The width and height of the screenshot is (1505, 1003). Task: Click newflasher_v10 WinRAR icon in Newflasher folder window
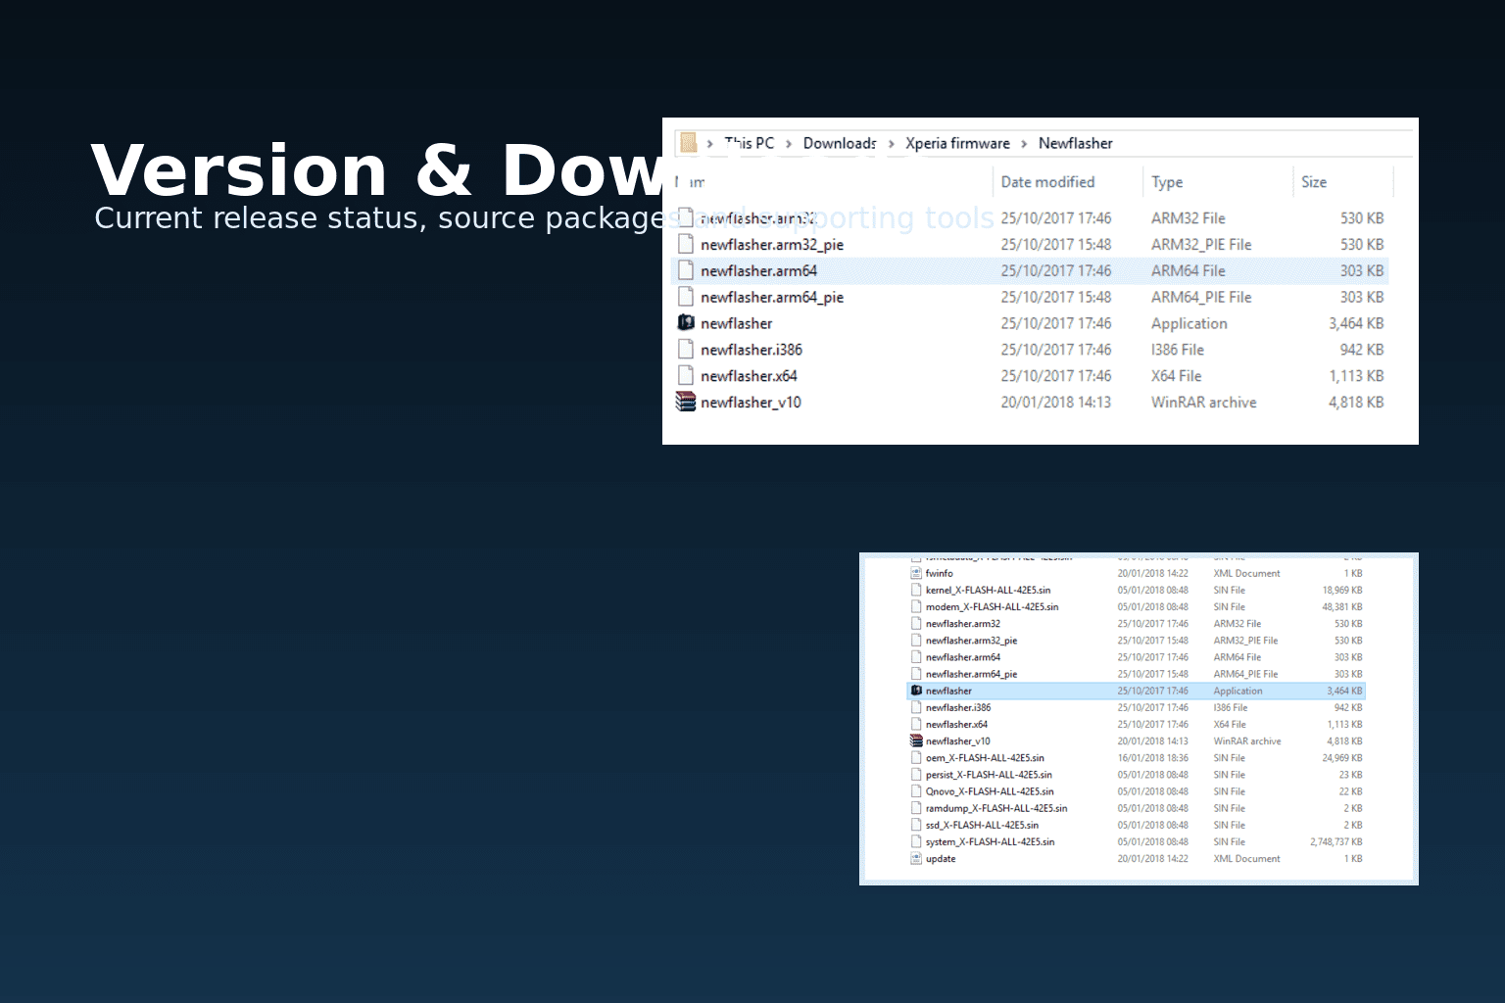click(686, 402)
